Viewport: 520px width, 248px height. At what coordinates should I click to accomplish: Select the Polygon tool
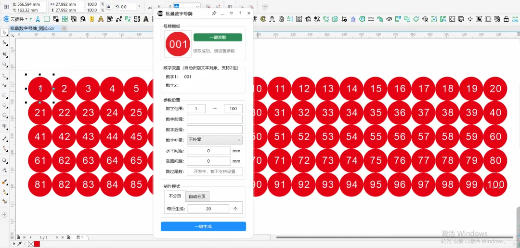pos(4,115)
